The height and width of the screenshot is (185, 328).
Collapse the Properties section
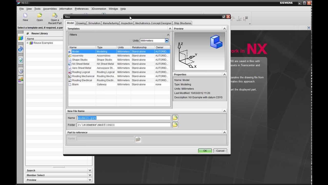224,75
